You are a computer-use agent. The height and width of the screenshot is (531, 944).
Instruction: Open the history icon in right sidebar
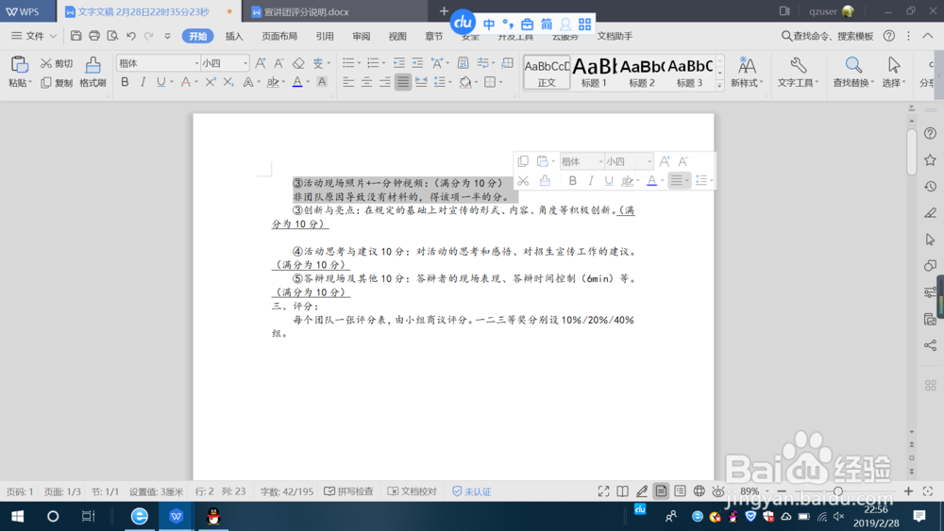[x=930, y=187]
